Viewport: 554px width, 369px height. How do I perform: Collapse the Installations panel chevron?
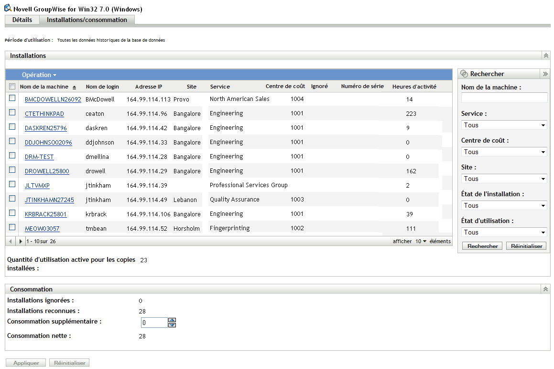(x=546, y=56)
